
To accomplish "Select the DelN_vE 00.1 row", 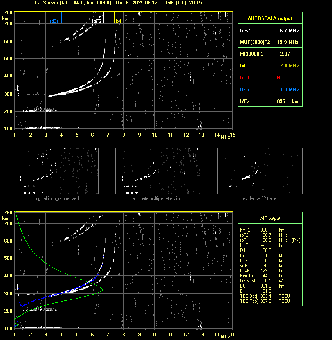I will pyautogui.click(x=265, y=281).
